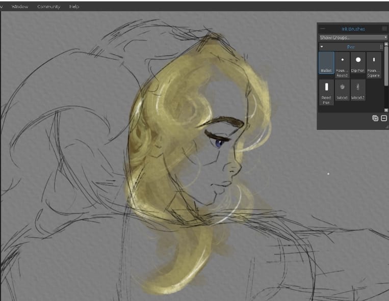
Task: Open the Show Groups dropdown
Action: pos(353,37)
